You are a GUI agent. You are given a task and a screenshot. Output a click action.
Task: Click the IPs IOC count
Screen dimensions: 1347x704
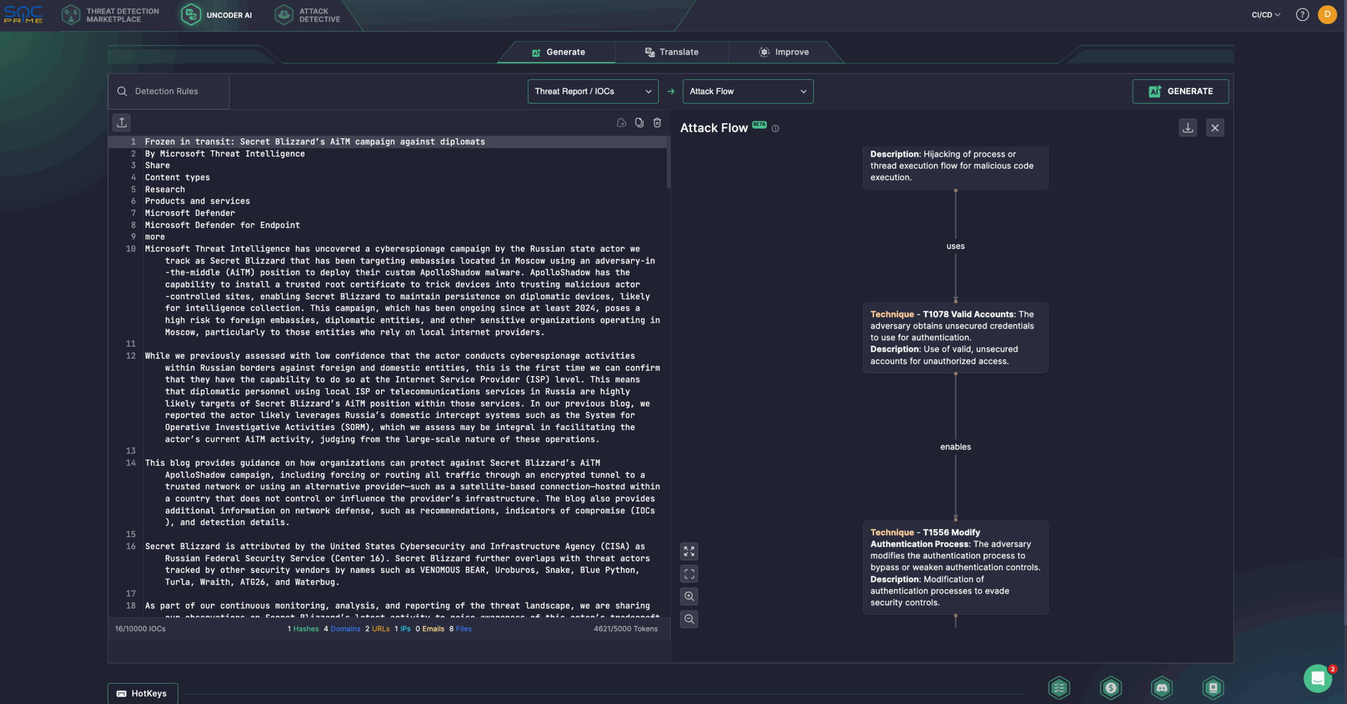coord(403,629)
